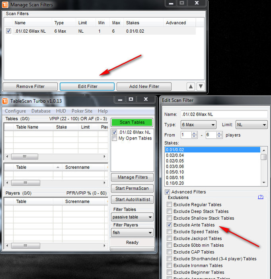
Task: Click the Stakes column header in Scan Filters
Action: pyautogui.click(x=143, y=23)
